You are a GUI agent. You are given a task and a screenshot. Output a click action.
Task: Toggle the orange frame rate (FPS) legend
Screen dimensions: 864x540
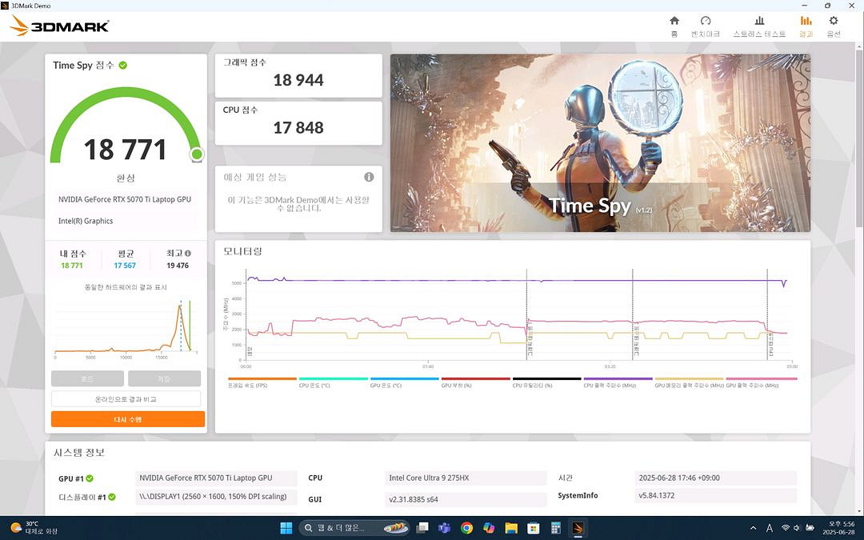pos(262,382)
